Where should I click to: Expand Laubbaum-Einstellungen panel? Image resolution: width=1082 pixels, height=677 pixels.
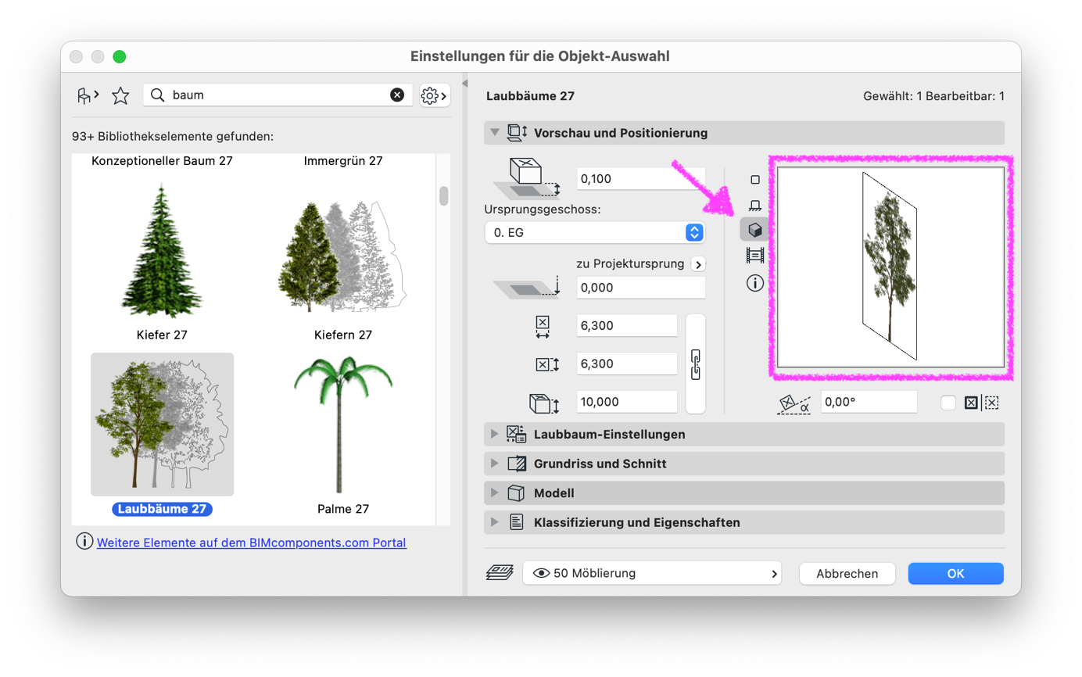(494, 434)
